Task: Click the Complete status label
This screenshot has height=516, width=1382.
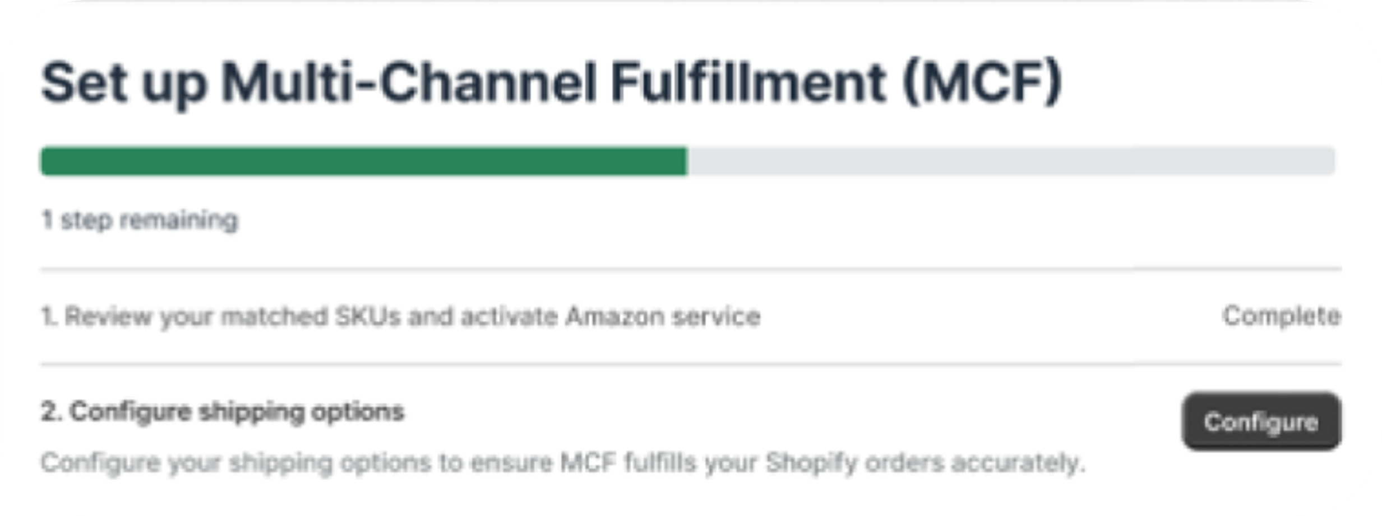Action: click(1282, 317)
